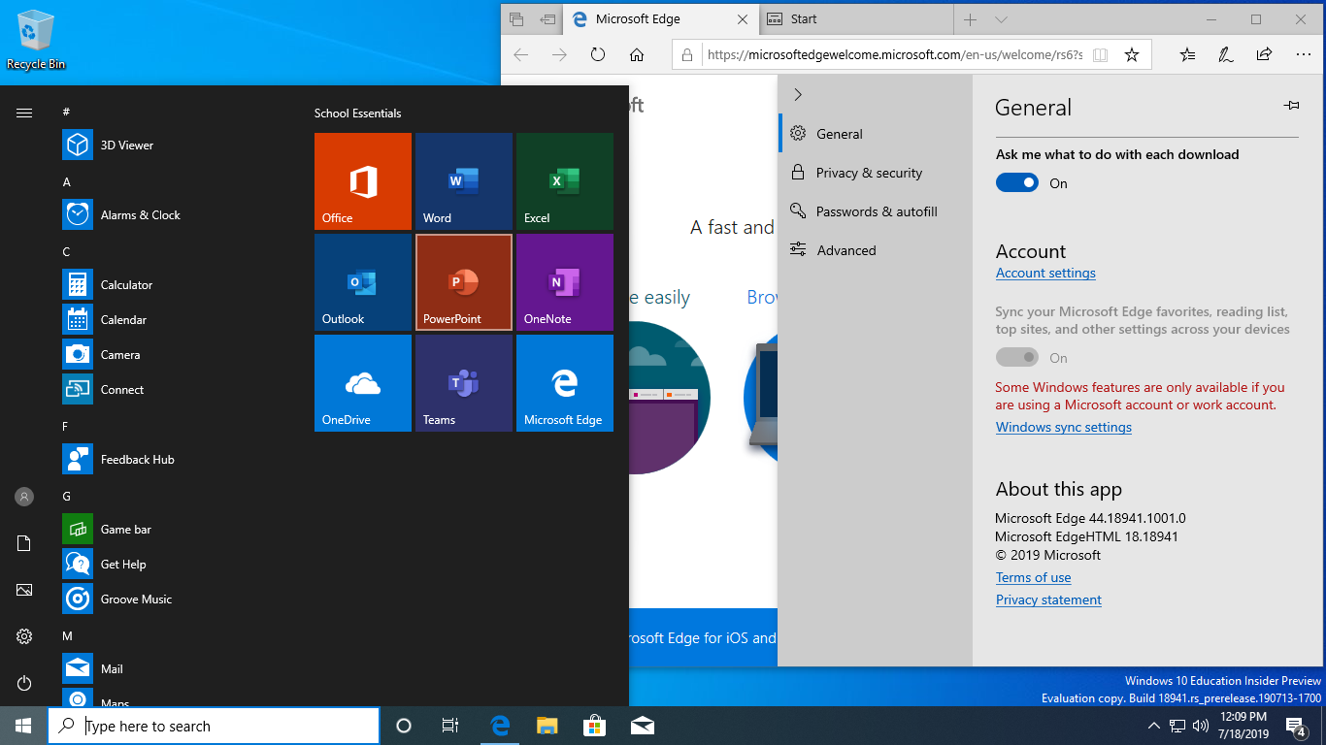Open Edge favorites hub icon

click(1188, 55)
